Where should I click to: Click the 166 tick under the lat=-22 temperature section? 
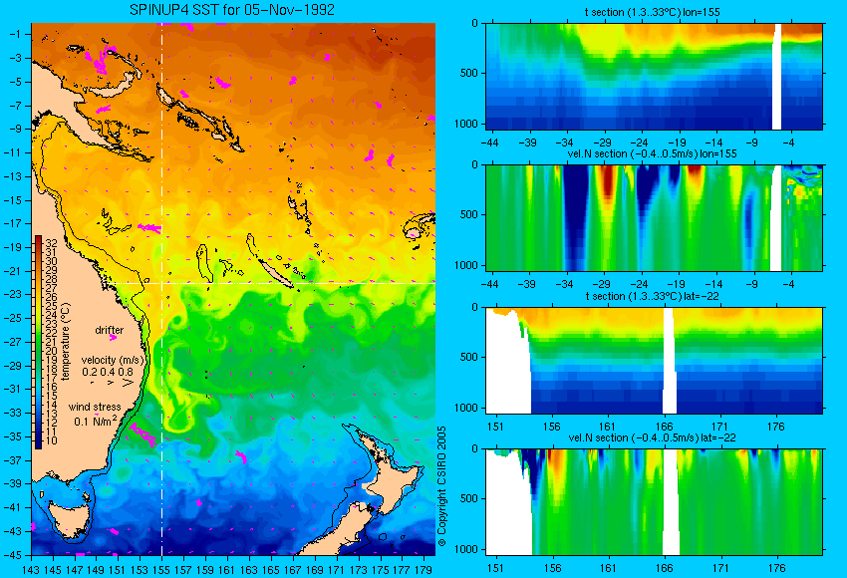[664, 427]
